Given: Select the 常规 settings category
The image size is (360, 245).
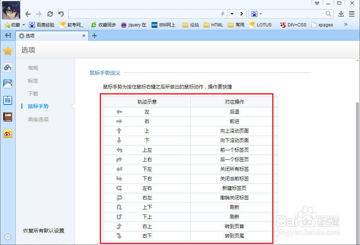Looking at the screenshot, I should [x=33, y=68].
